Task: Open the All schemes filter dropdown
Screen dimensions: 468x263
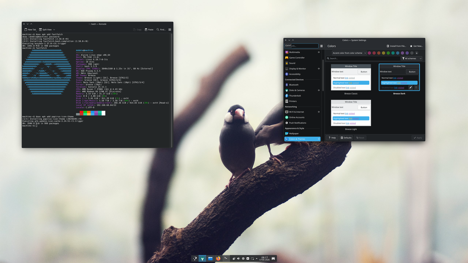Action: (x=412, y=58)
